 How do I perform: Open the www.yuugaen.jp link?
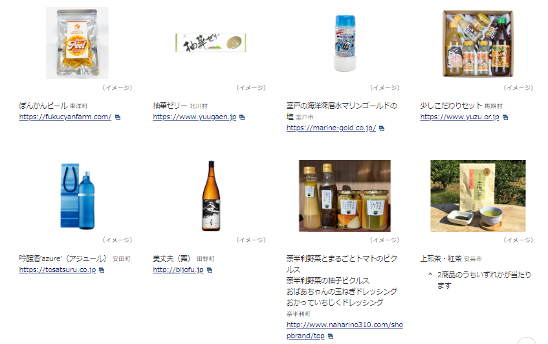194,117
